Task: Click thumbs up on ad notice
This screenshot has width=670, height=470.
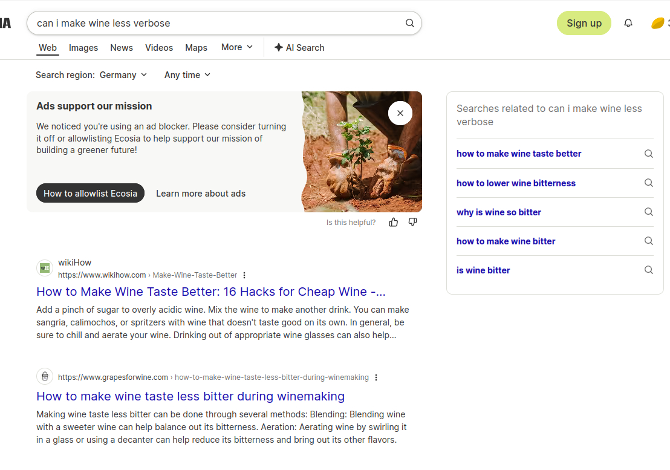Action: click(394, 222)
